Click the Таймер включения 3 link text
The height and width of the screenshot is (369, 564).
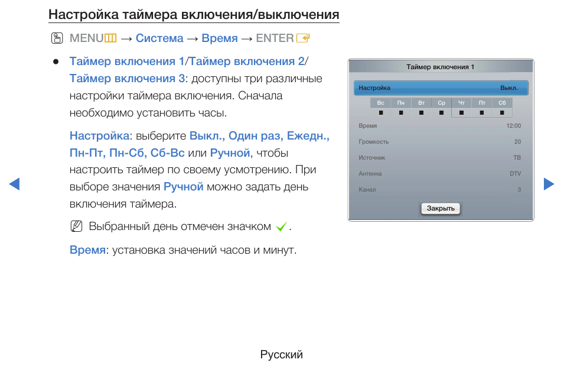[x=127, y=79]
